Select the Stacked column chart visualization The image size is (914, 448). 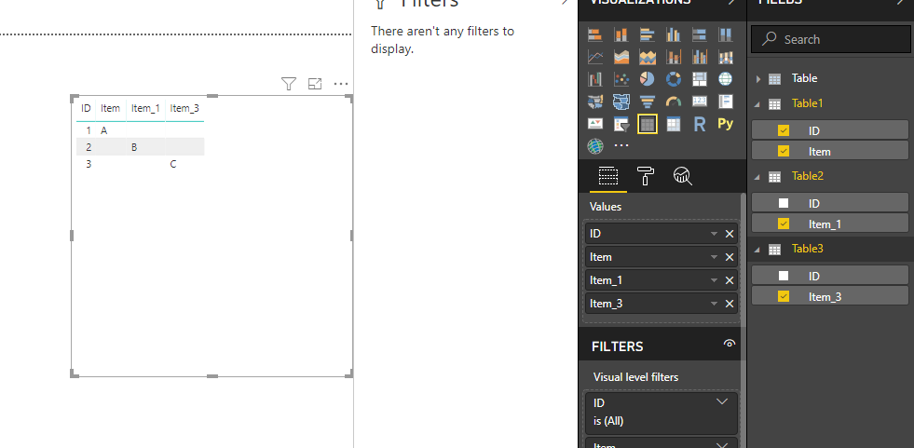click(621, 35)
